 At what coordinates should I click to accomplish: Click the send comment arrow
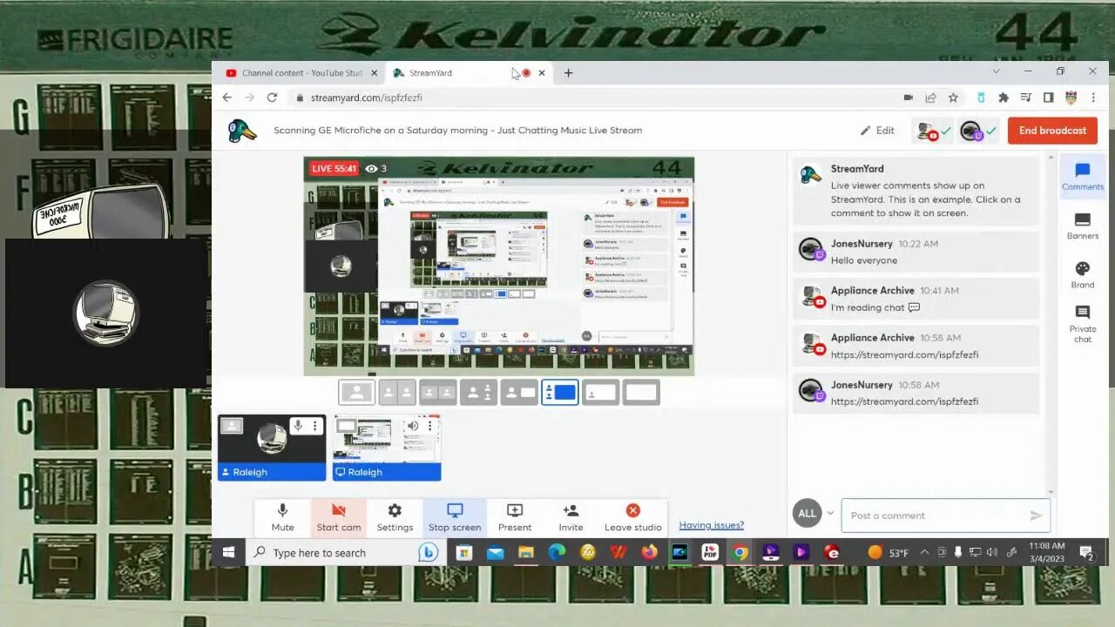(1036, 516)
